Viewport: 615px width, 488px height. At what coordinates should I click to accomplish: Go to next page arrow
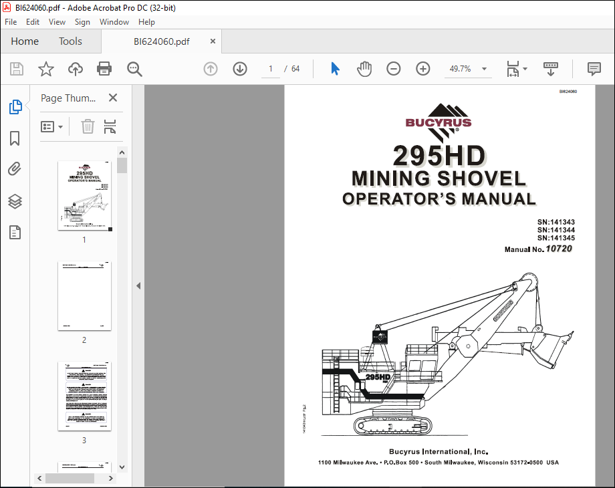[240, 69]
